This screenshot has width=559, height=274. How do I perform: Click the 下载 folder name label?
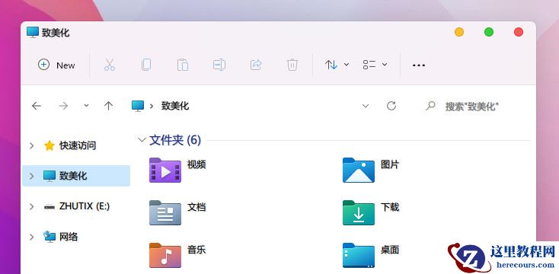pos(390,207)
